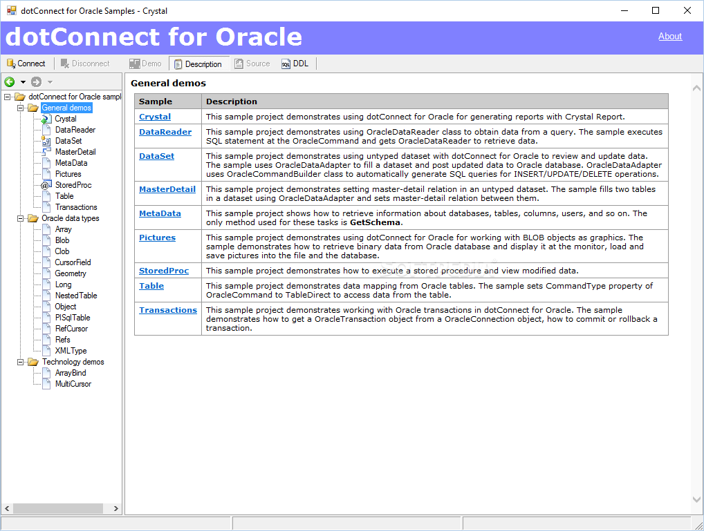Click tree scrollbar left arrow

pos(7,509)
